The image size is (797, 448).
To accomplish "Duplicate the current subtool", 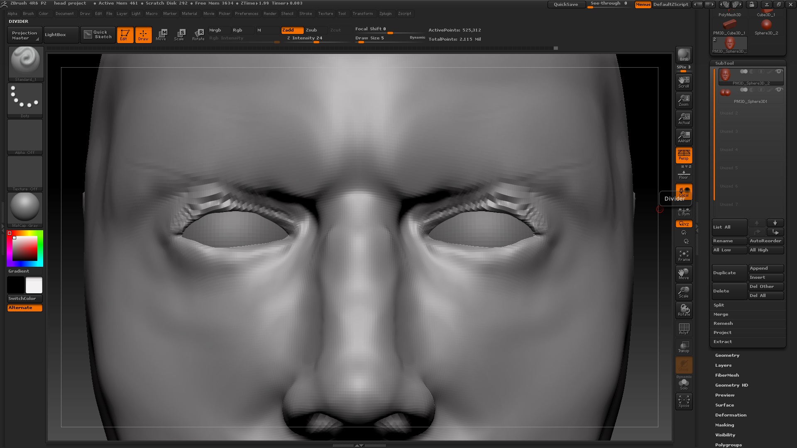I will click(x=729, y=273).
